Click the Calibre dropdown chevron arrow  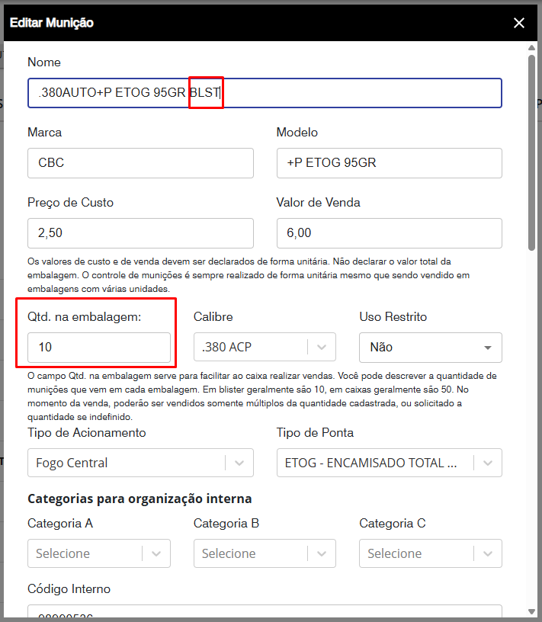(322, 347)
